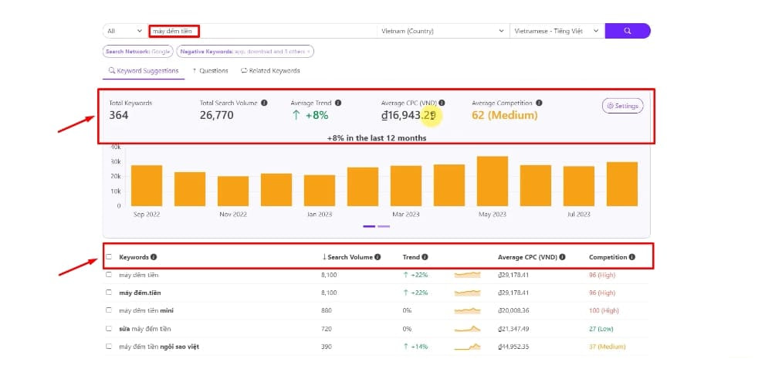Click the purple search magnifier button
772x386 pixels.
627,31
